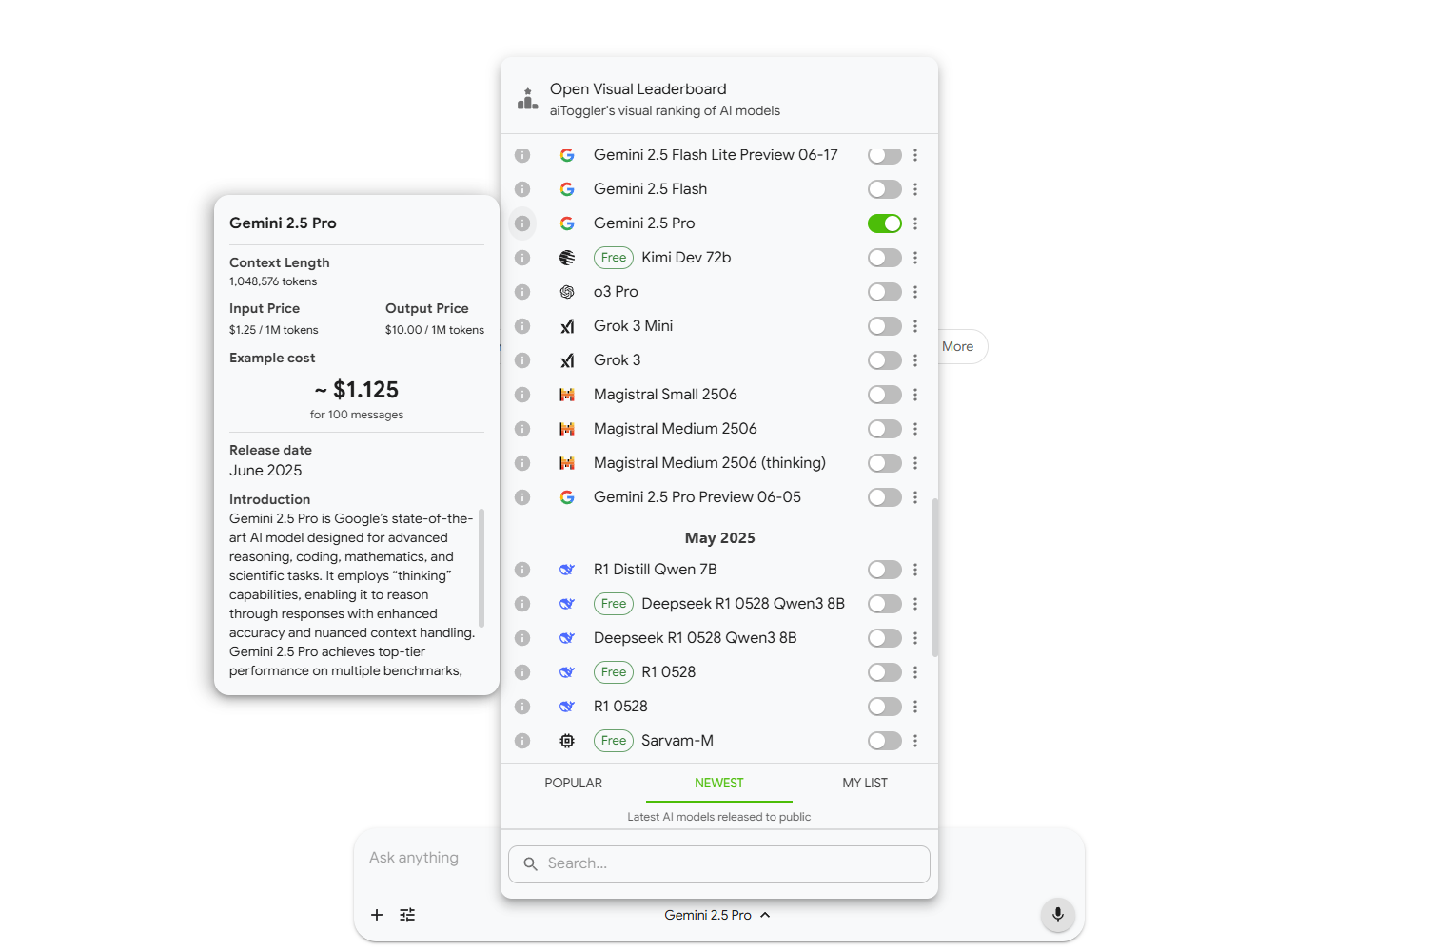Click the info icon for Kimi Dev 72b
The image size is (1433, 950).
521,258
